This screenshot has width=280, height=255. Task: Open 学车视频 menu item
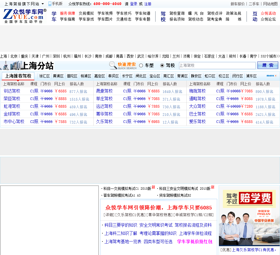click(x=105, y=14)
